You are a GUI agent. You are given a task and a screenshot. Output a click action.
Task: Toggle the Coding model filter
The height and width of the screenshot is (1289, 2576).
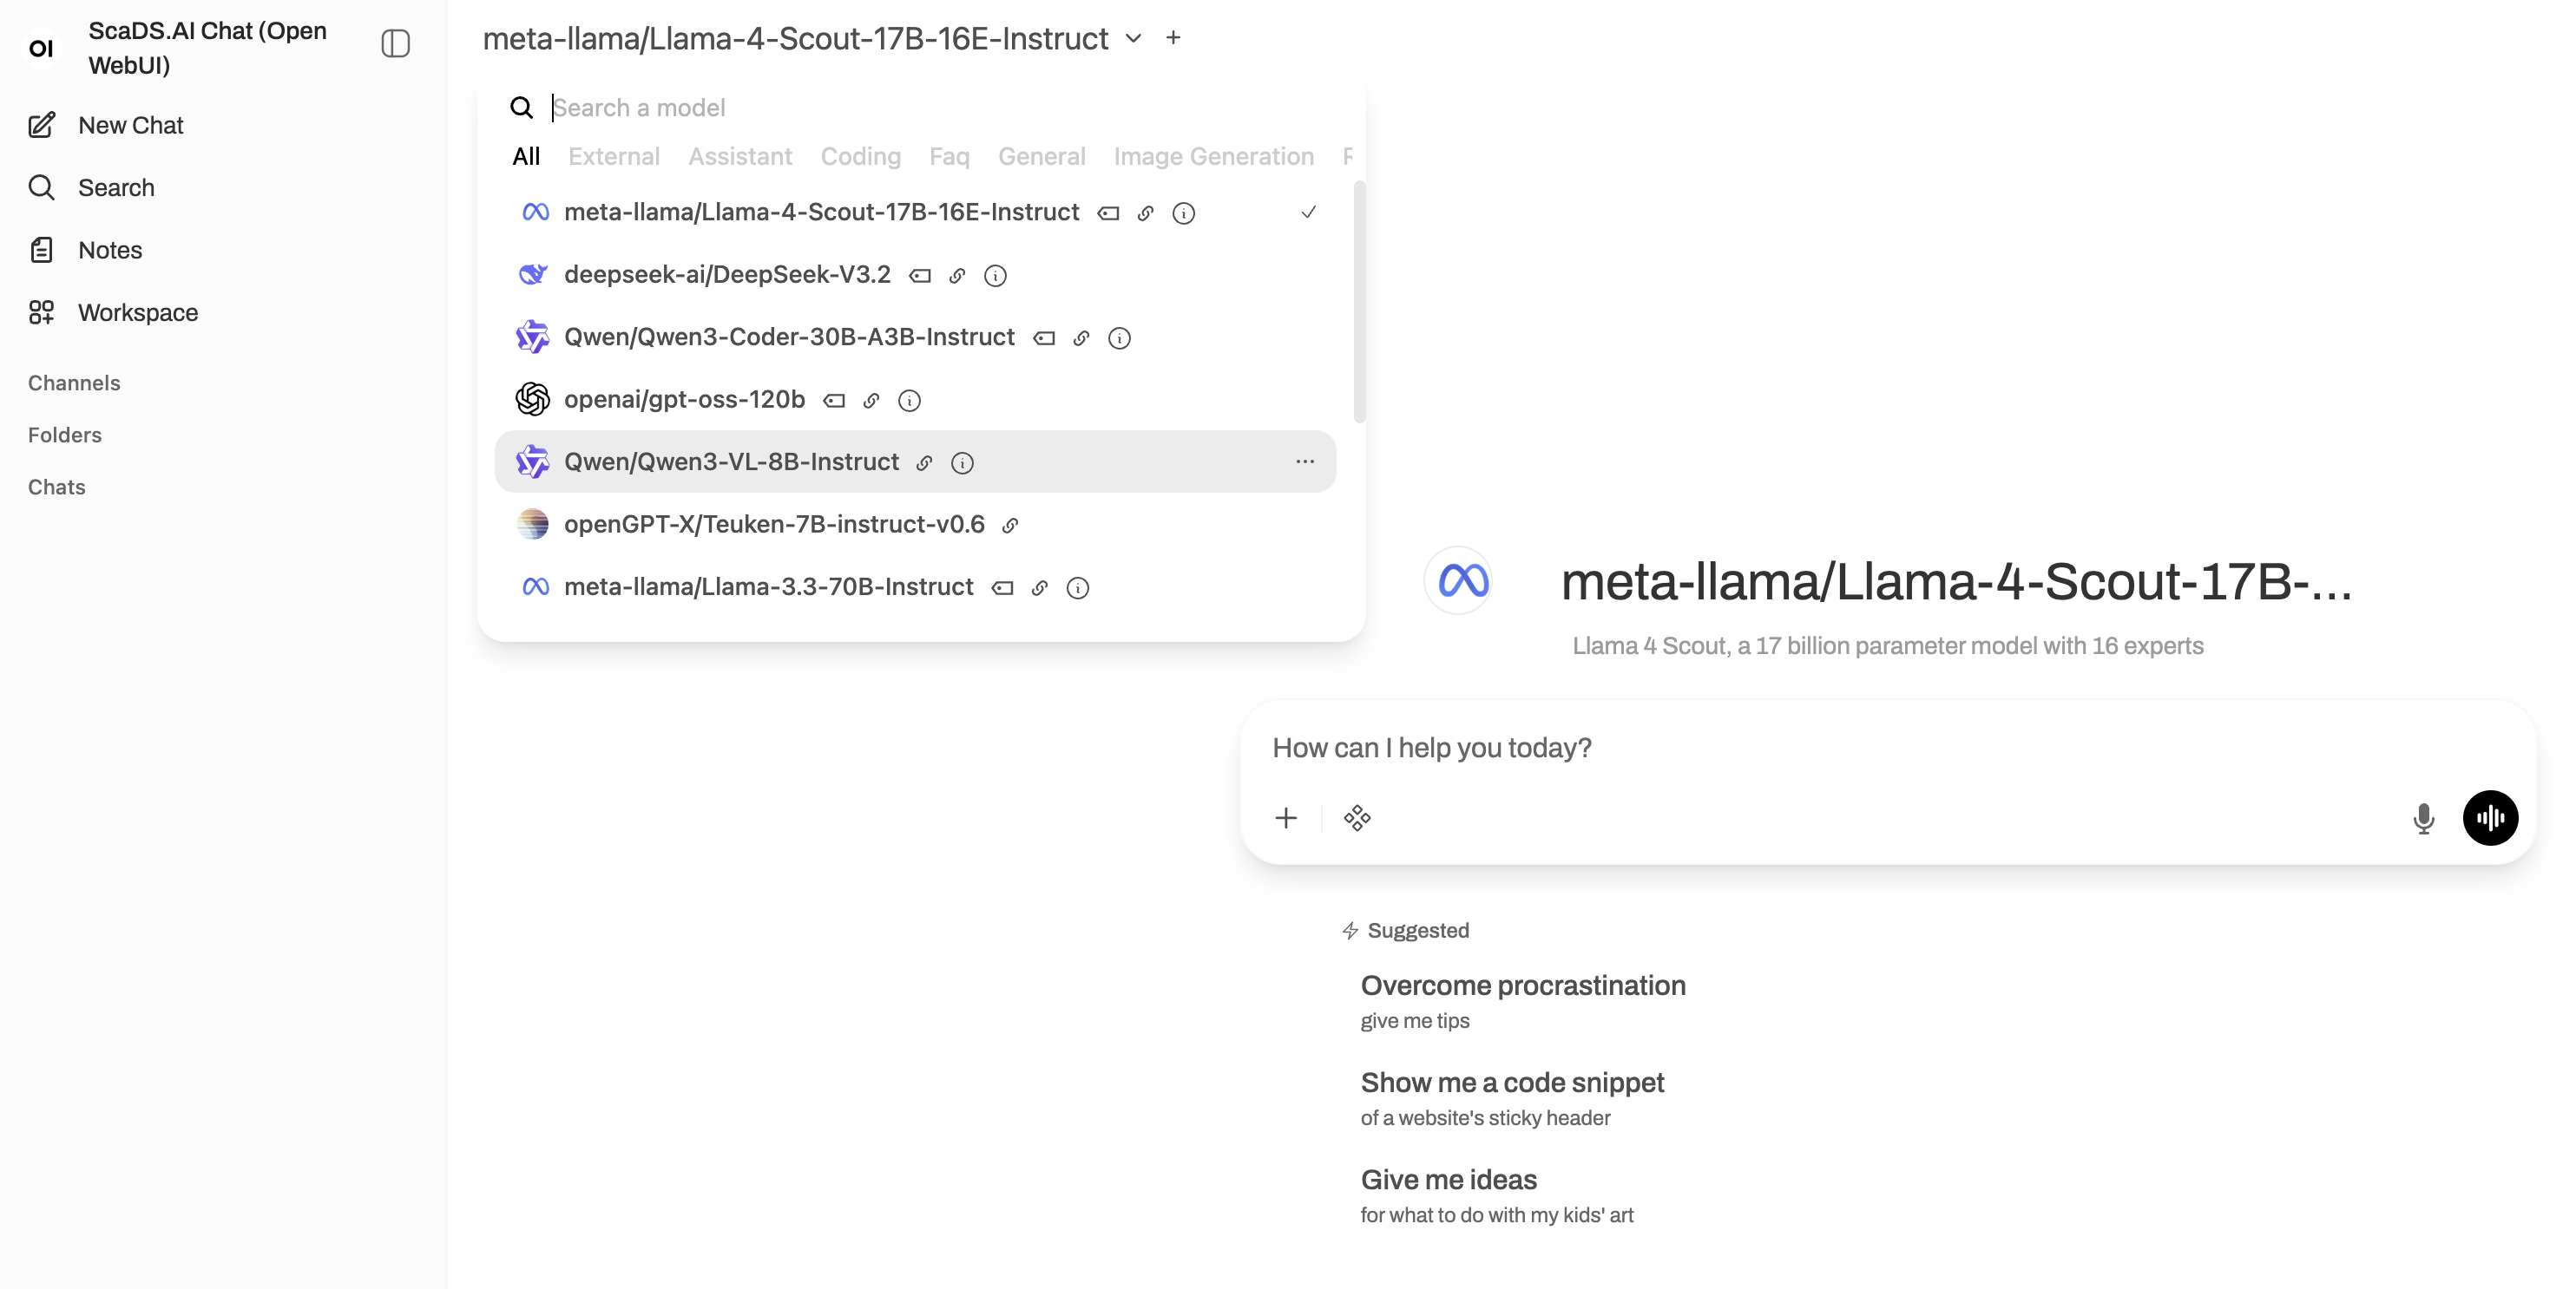pyautogui.click(x=860, y=156)
